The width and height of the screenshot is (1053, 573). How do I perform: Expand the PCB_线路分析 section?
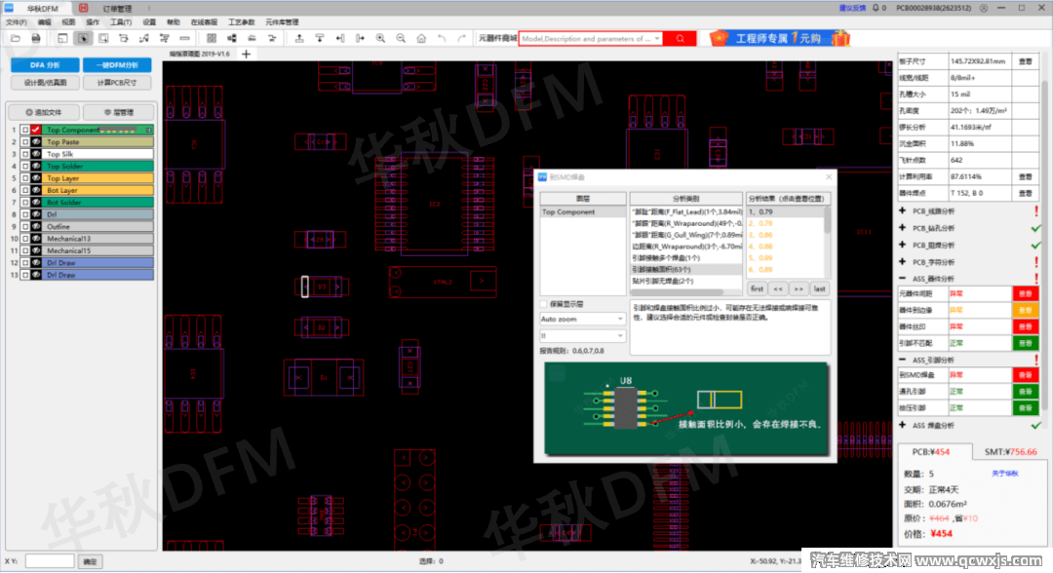(903, 210)
